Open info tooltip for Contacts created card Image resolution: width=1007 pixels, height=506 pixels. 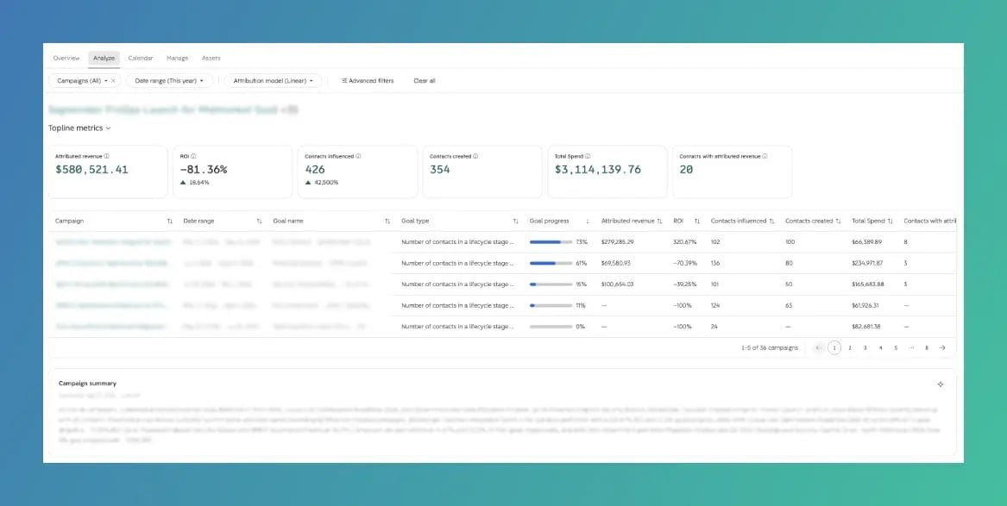475,156
